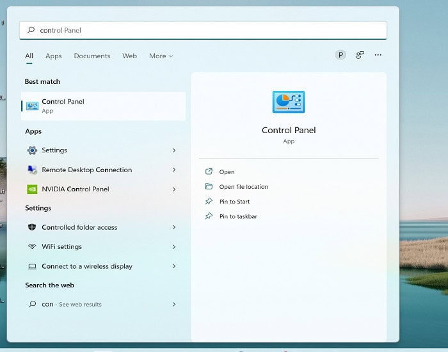Expand Controlled folder access chevron
Image resolution: width=448 pixels, height=352 pixels.
click(x=174, y=227)
